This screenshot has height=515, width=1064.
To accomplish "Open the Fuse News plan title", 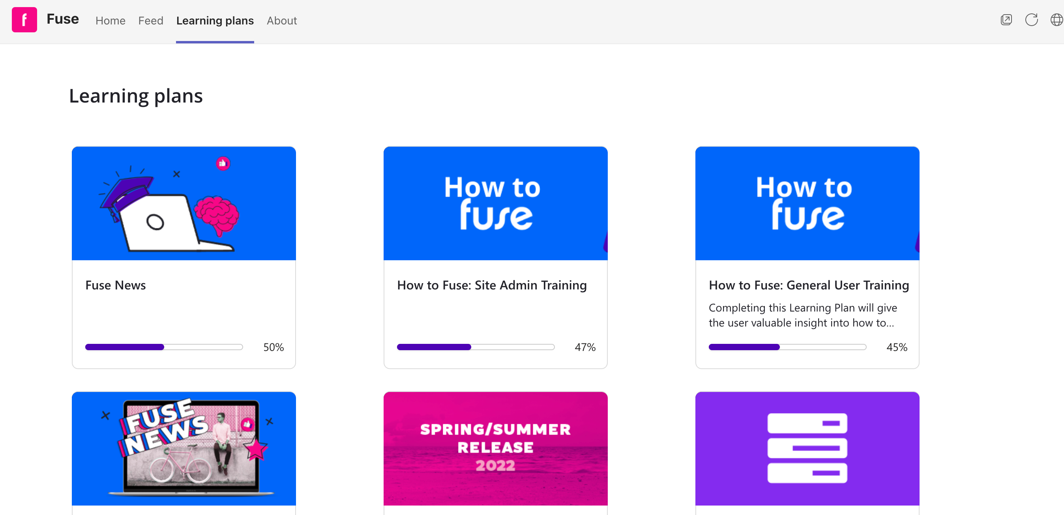I will (115, 285).
